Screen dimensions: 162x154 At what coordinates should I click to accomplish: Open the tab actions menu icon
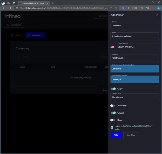(14, 3)
